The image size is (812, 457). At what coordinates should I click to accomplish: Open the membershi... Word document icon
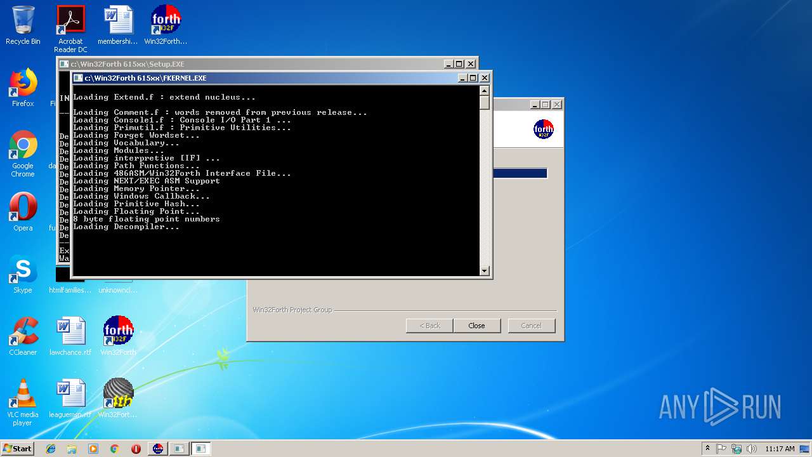point(118,25)
